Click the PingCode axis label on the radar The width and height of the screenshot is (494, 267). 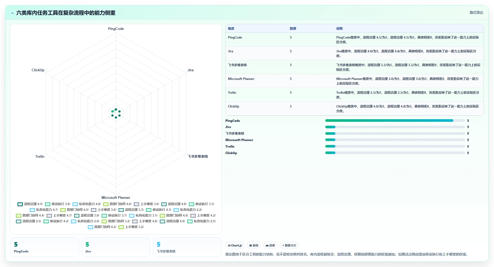[x=116, y=29]
